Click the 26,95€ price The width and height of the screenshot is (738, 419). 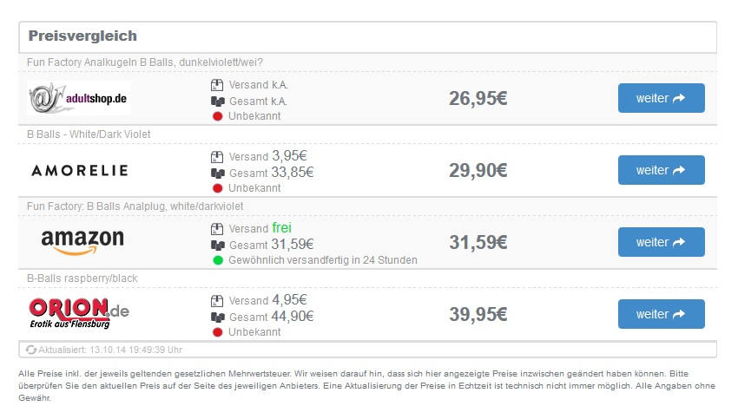tap(478, 98)
